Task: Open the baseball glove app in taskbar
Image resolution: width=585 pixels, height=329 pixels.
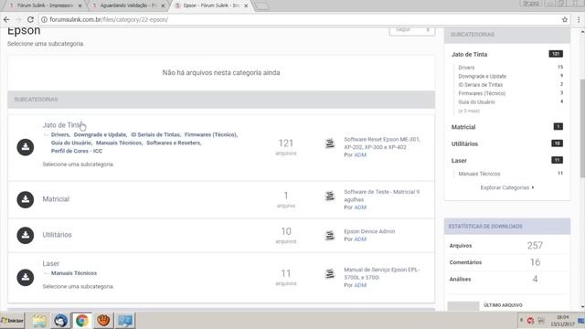Action: click(103, 321)
